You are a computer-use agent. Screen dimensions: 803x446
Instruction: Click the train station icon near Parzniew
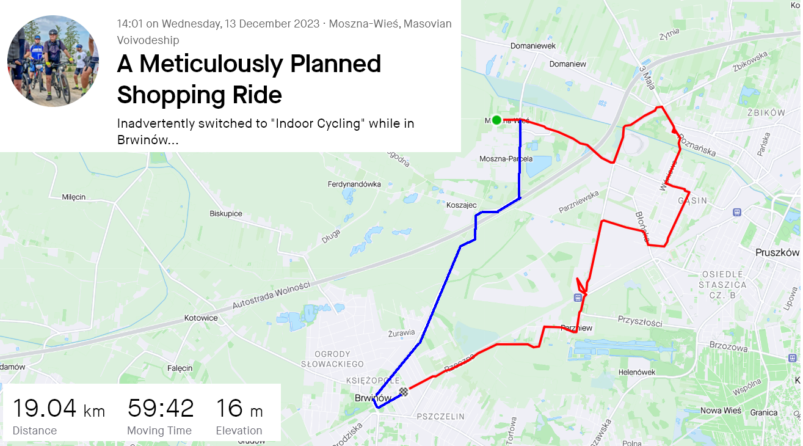coord(578,298)
